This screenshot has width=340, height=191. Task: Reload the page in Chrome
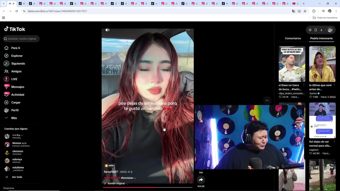pos(16,11)
